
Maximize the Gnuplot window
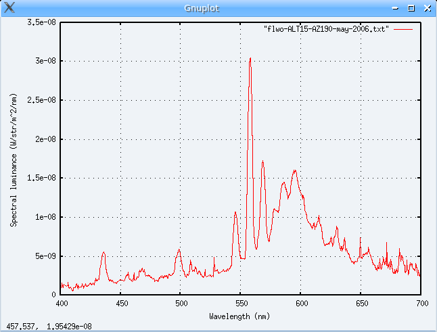[x=411, y=8]
